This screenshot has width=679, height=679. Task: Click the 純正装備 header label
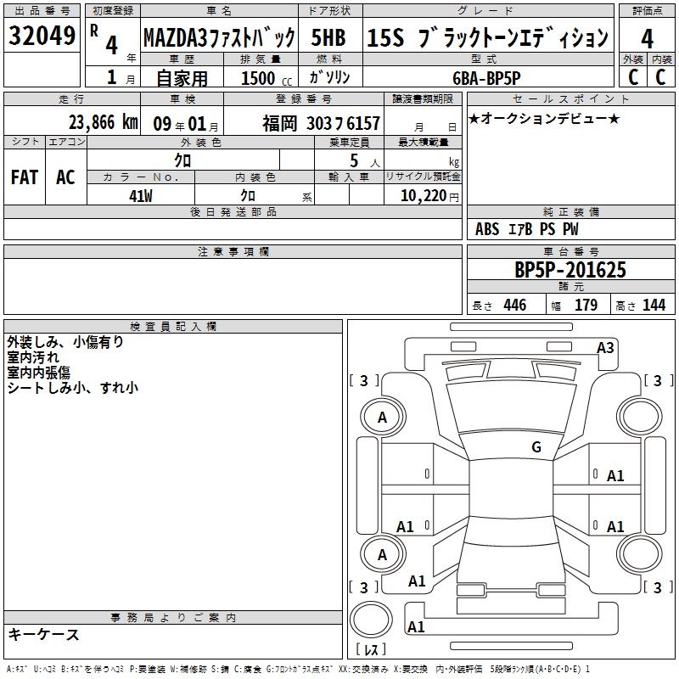(x=570, y=211)
